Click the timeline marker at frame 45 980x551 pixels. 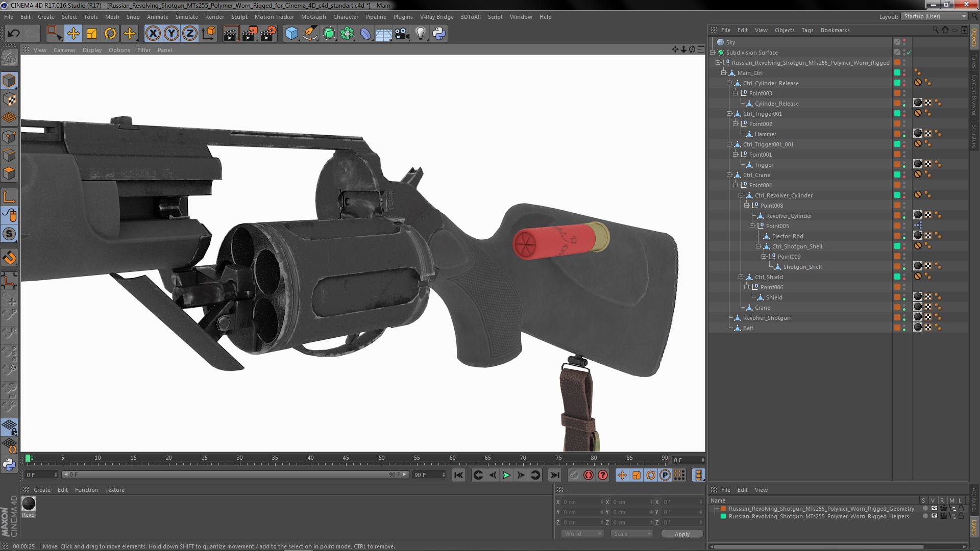pos(346,458)
